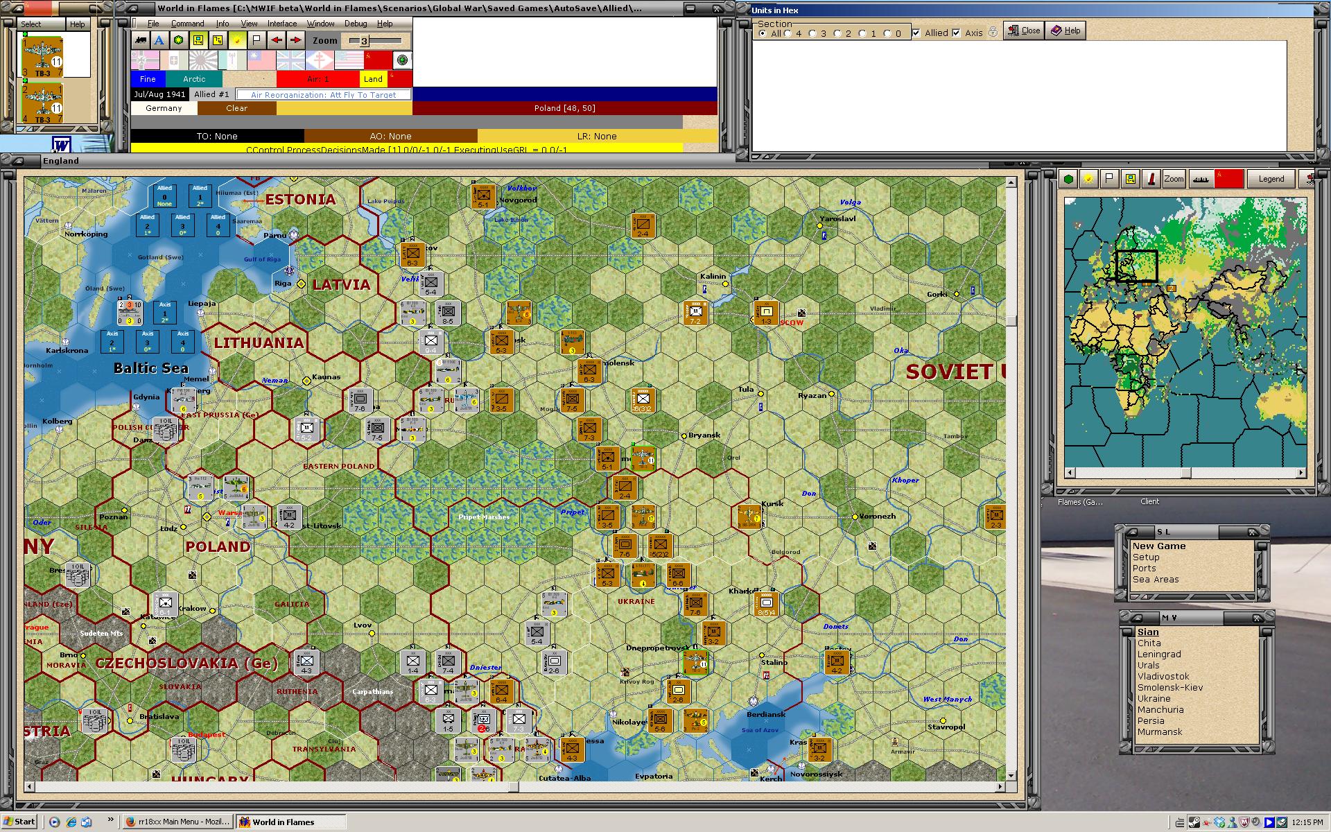This screenshot has width=1331, height=832.
Task: Click the ship silhouette icon above global map
Action: pyautogui.click(x=1201, y=179)
